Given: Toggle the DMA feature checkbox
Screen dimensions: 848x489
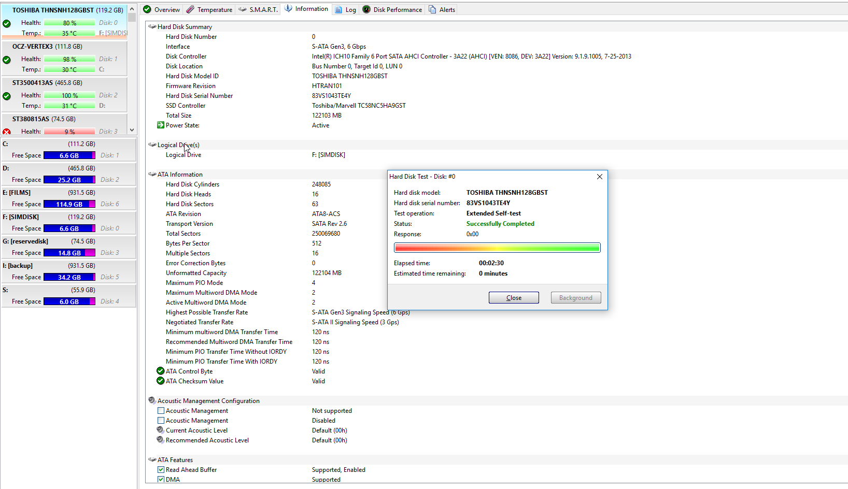Looking at the screenshot, I should tap(161, 480).
